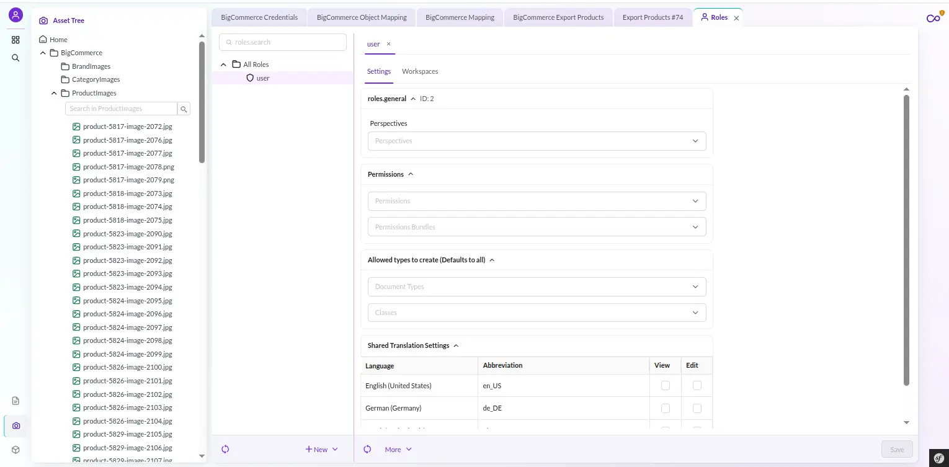
Task: Open the user profile avatar icon
Action: pyautogui.click(x=16, y=15)
